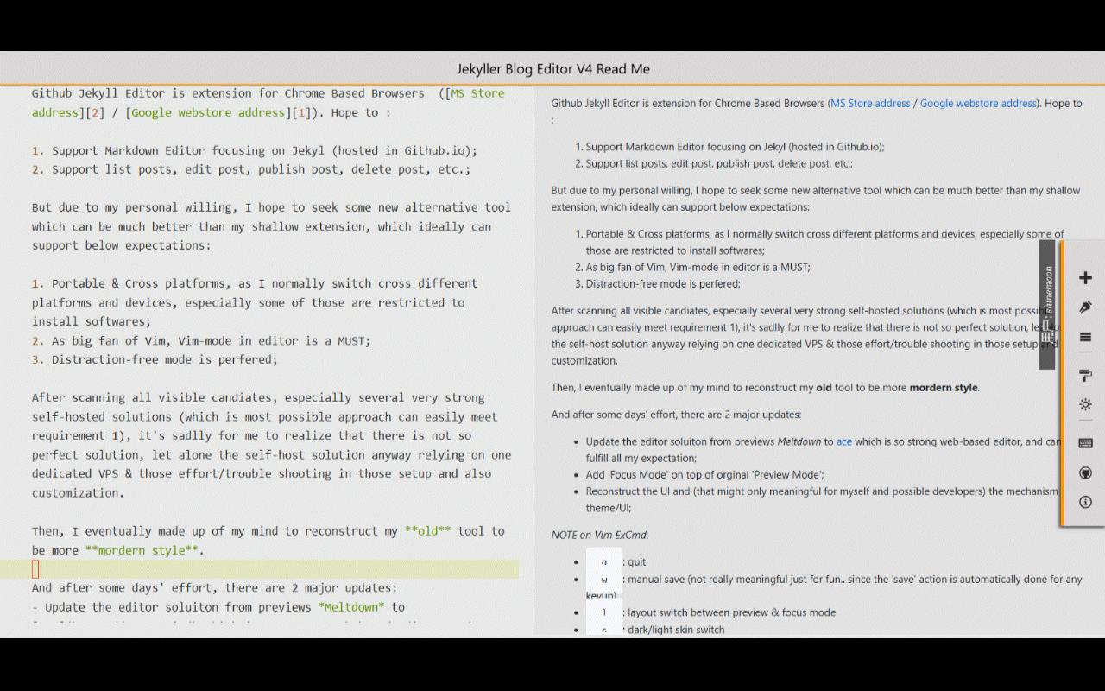The image size is (1105, 691).
Task: Select editor line starting 'And after some days'
Action: [x=214, y=588]
